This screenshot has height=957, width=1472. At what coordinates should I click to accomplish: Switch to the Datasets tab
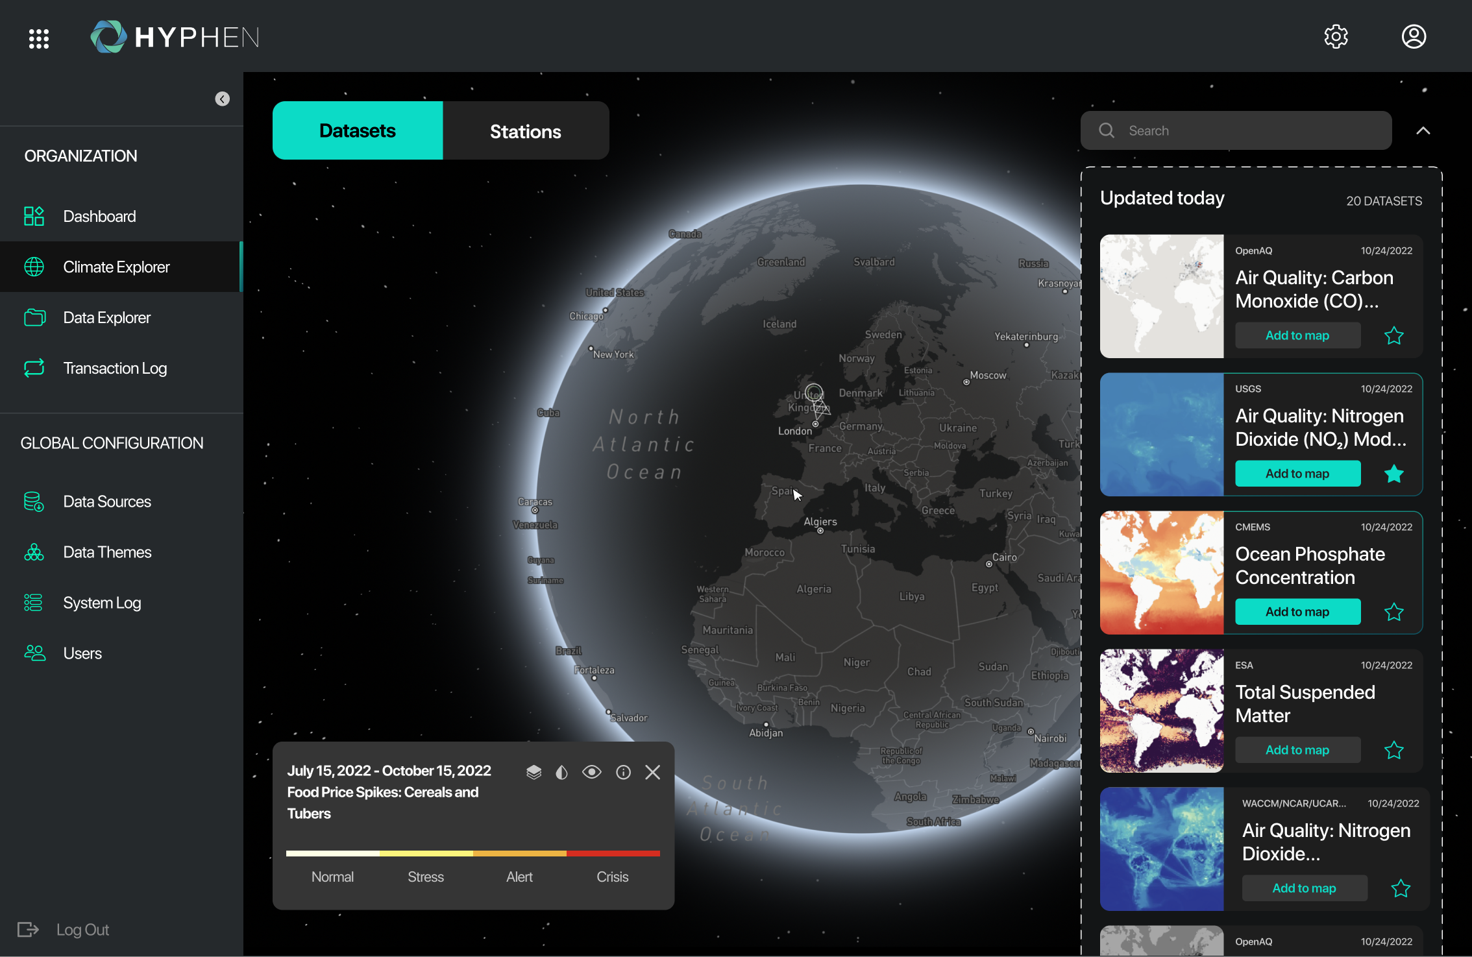[358, 130]
